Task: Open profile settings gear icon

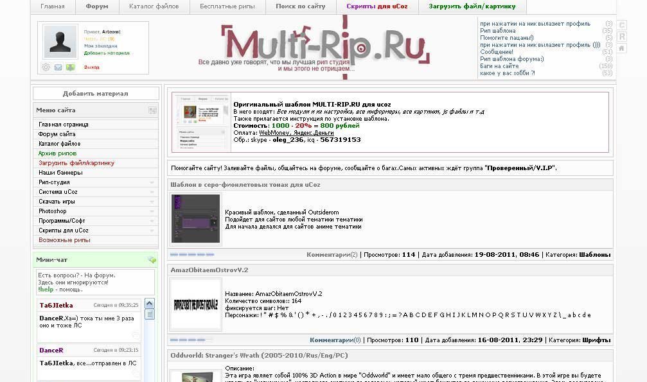Action: [46, 67]
